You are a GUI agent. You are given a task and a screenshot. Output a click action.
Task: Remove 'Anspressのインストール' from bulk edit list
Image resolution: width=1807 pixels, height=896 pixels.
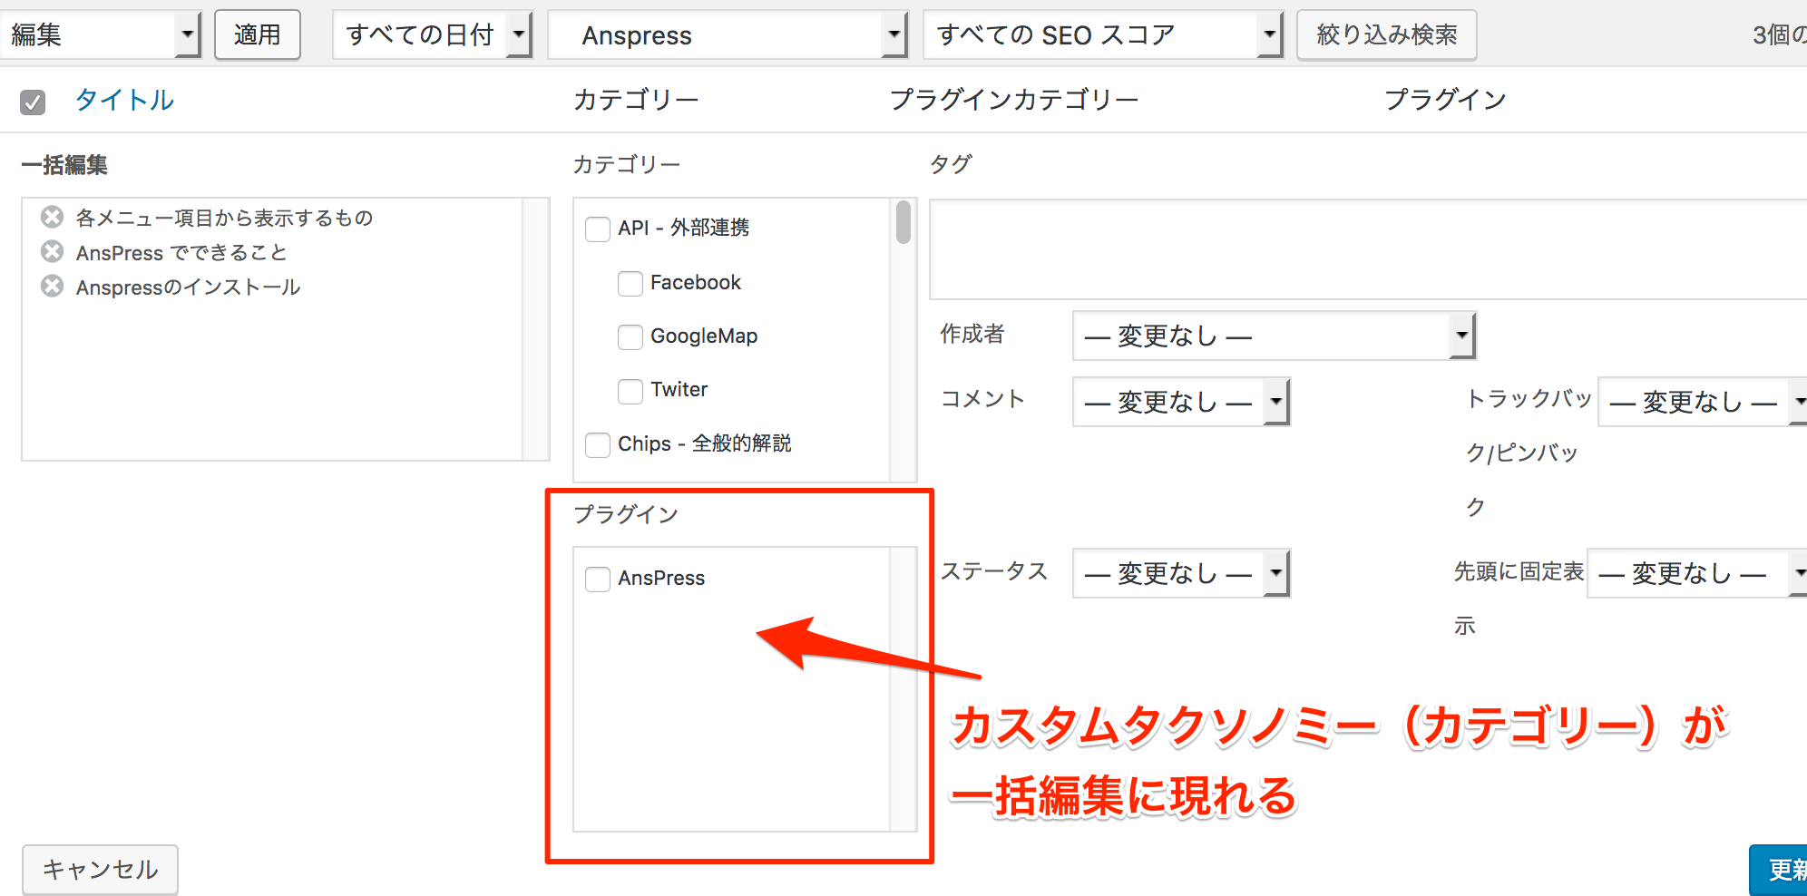click(53, 287)
